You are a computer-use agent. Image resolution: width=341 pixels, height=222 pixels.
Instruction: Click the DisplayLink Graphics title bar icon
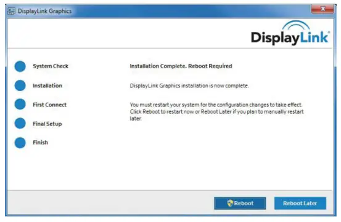click(x=11, y=11)
